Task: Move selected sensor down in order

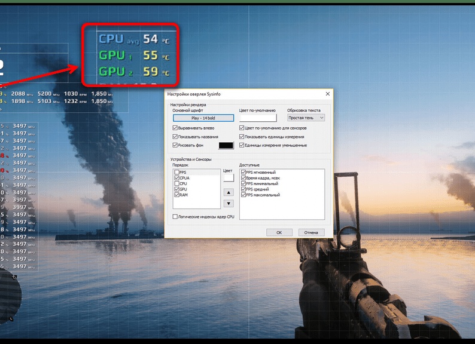Action: click(229, 204)
